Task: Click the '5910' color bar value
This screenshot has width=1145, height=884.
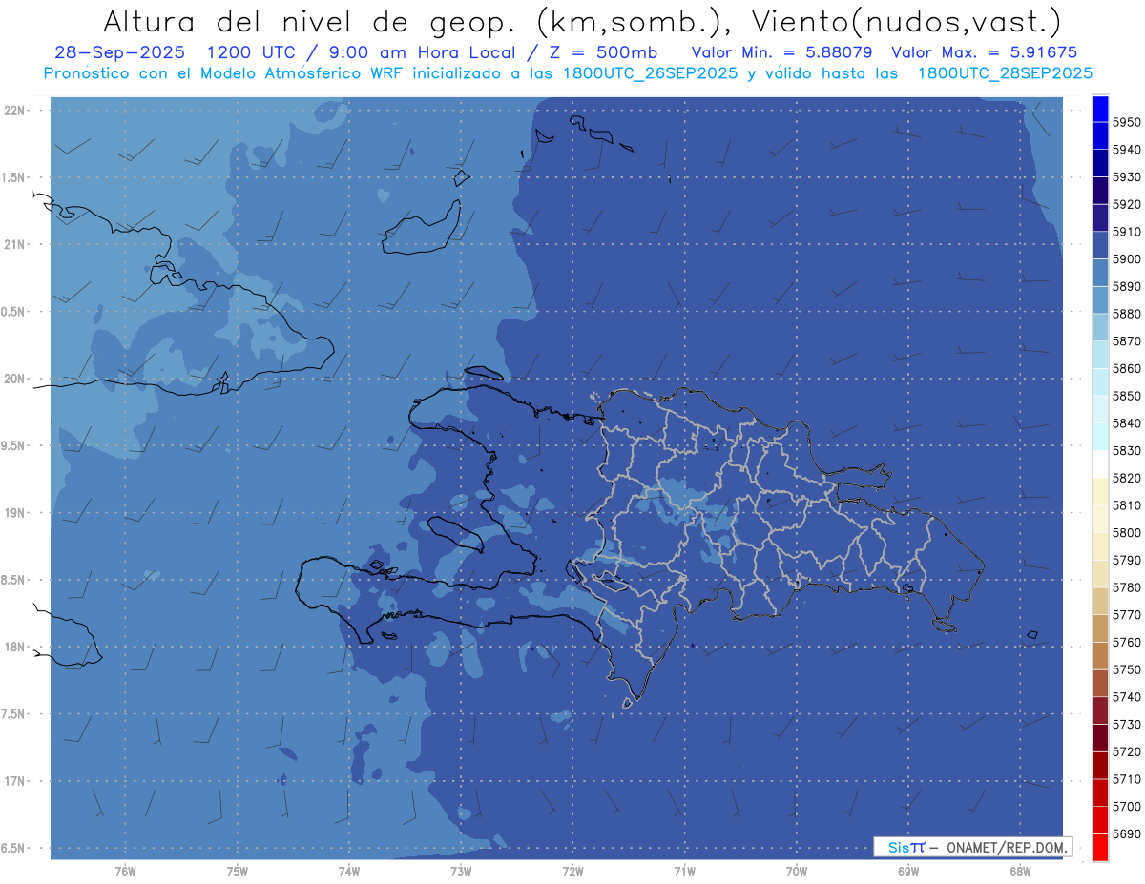Action: [x=1127, y=232]
